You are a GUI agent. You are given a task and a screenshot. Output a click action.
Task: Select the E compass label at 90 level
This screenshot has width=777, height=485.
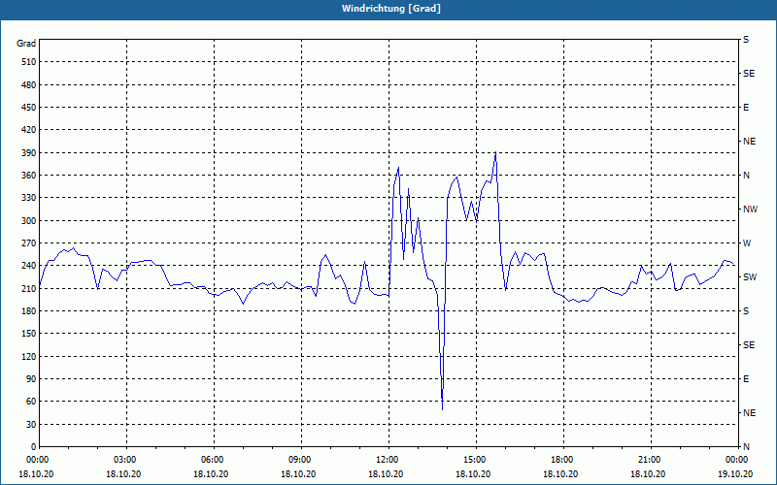coord(746,379)
